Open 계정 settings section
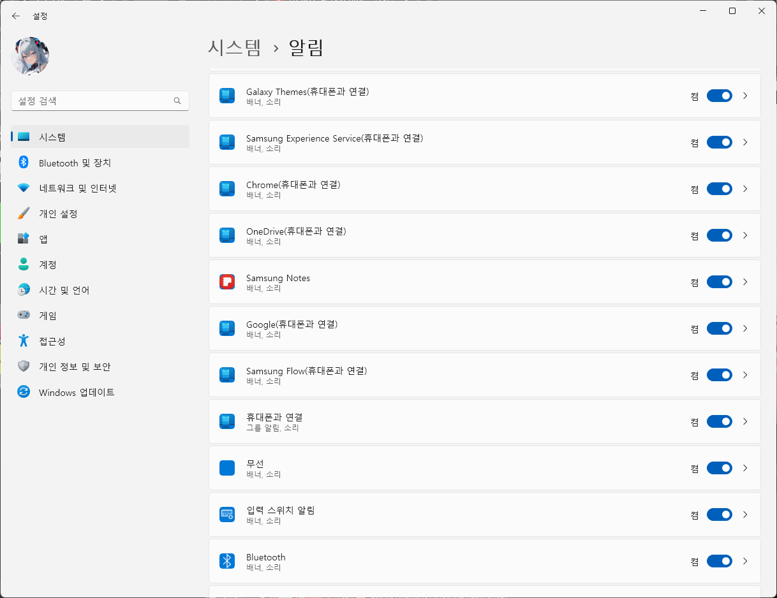 (x=100, y=265)
